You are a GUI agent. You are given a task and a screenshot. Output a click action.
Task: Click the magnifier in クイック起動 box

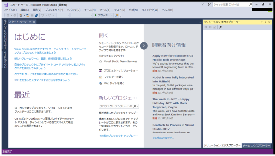(x=251, y=4)
